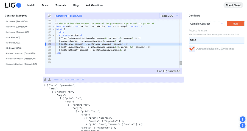
Task: Toggle Output michelson in JSON format checkbox
Action: tap(192, 49)
